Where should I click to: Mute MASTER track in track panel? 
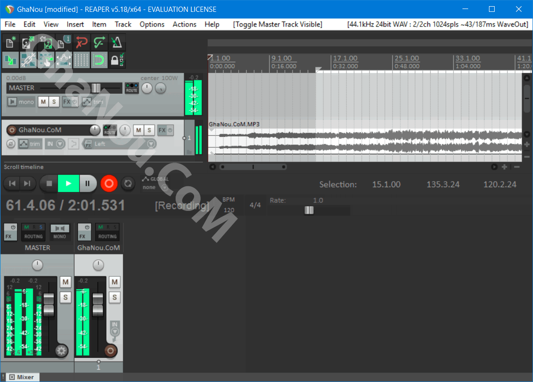click(43, 102)
